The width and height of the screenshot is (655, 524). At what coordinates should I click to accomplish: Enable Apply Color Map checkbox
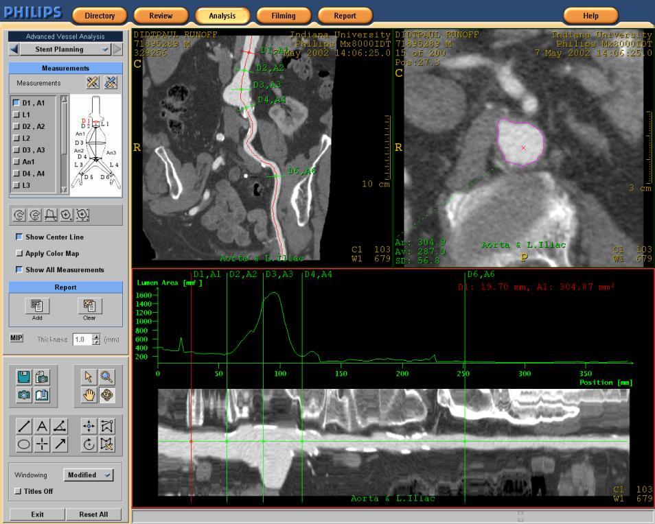pos(19,253)
